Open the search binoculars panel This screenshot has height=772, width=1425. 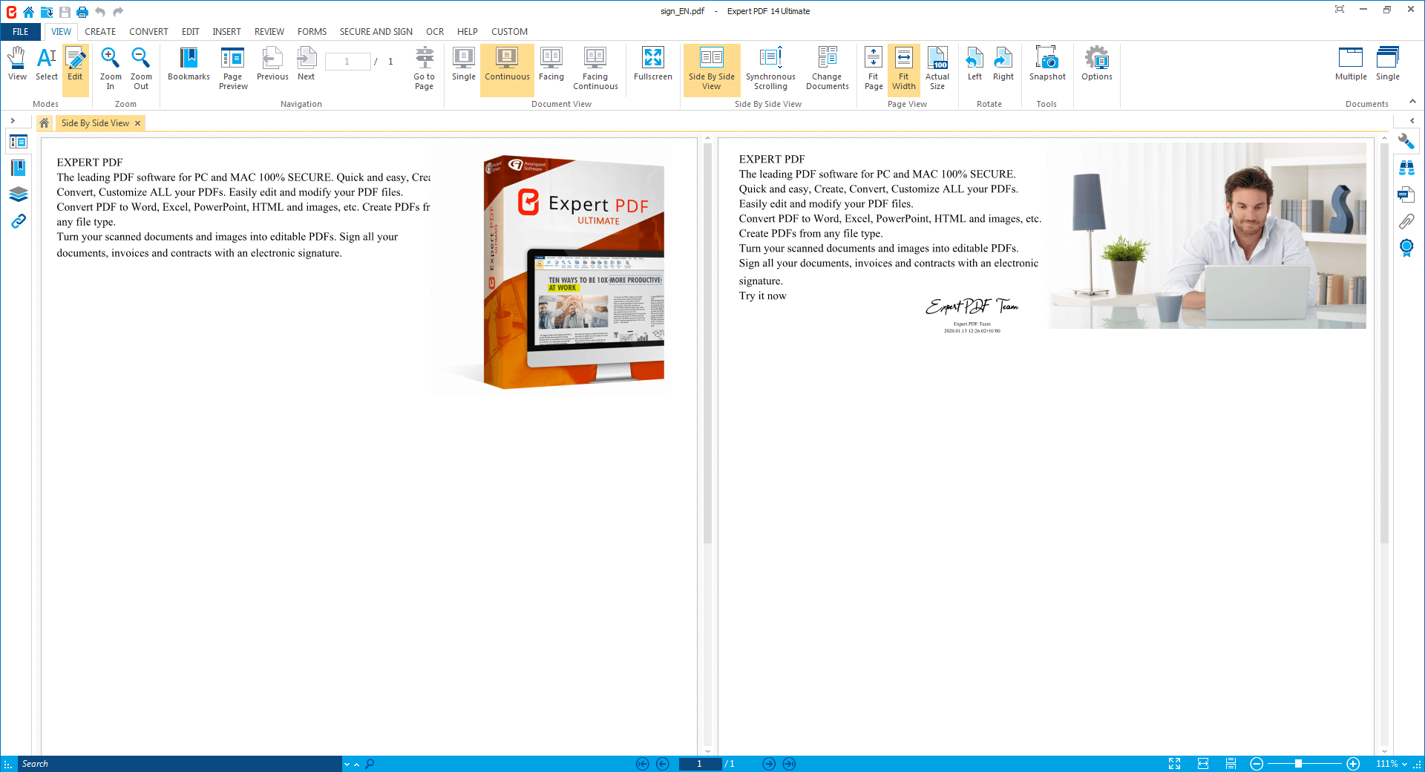point(1406,169)
